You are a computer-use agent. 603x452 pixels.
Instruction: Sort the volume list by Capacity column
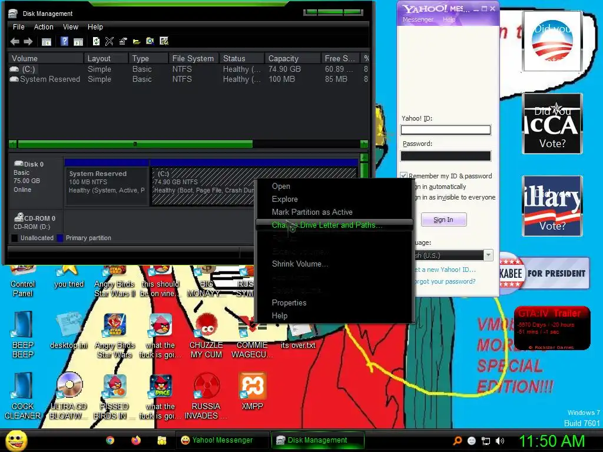[292, 58]
